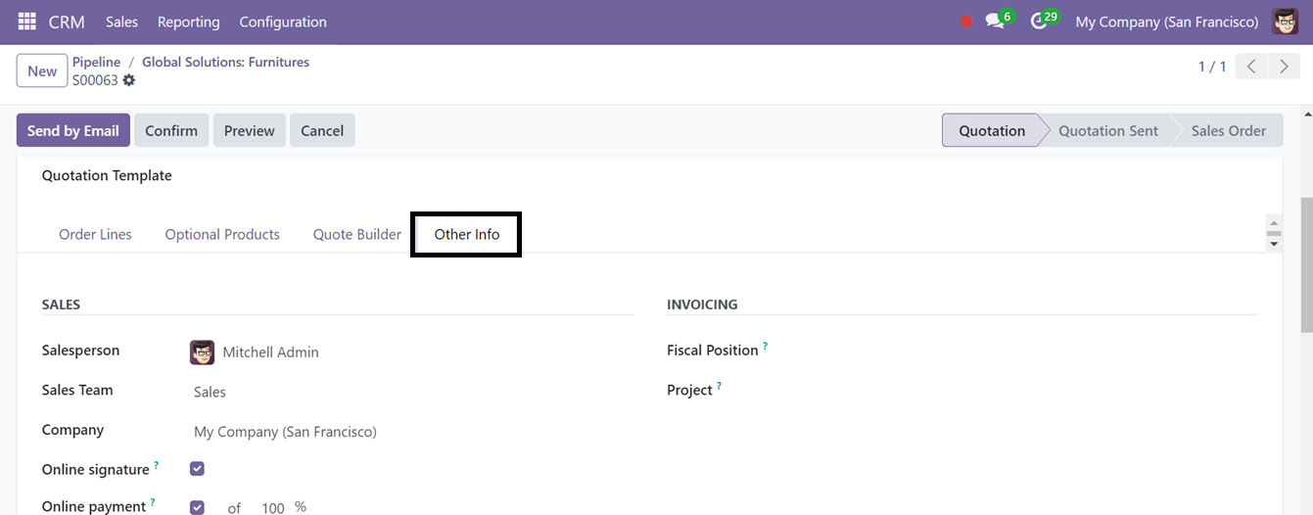Toggle the Online signature checkbox
Viewport: 1313px width, 515px height.
197,469
